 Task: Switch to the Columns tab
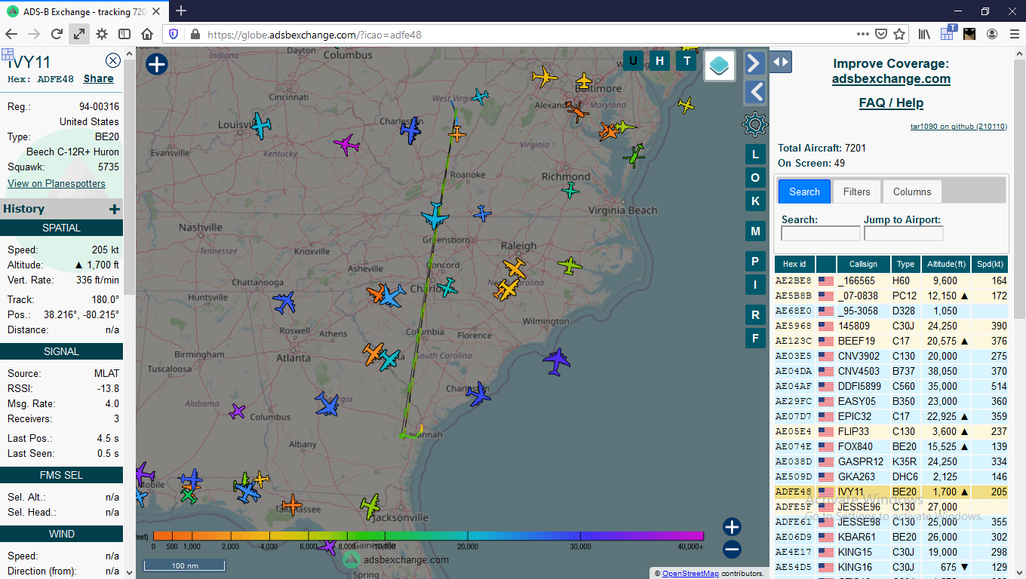click(x=912, y=191)
